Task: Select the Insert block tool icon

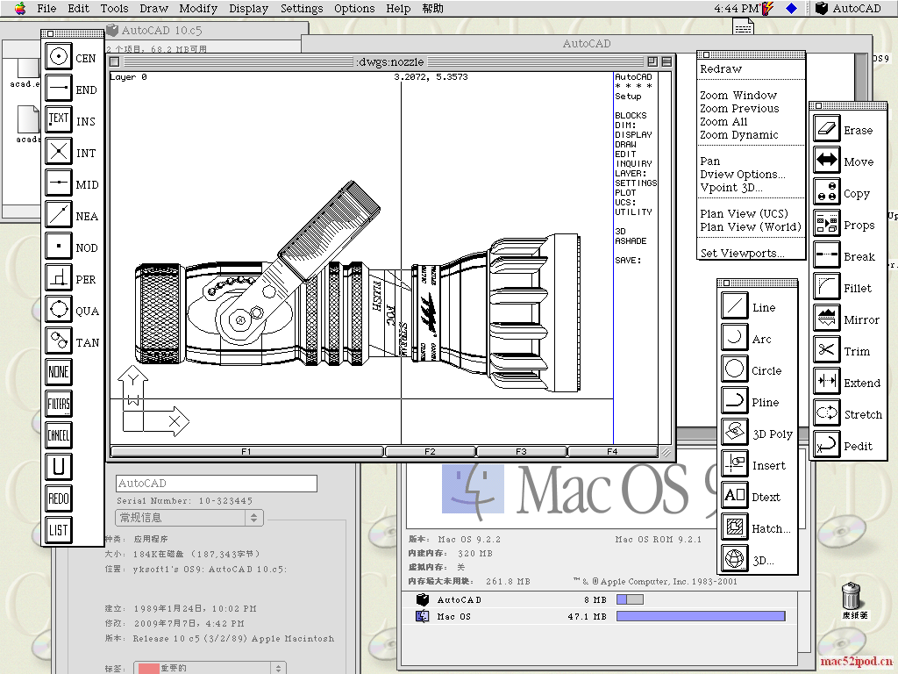Action: [734, 463]
